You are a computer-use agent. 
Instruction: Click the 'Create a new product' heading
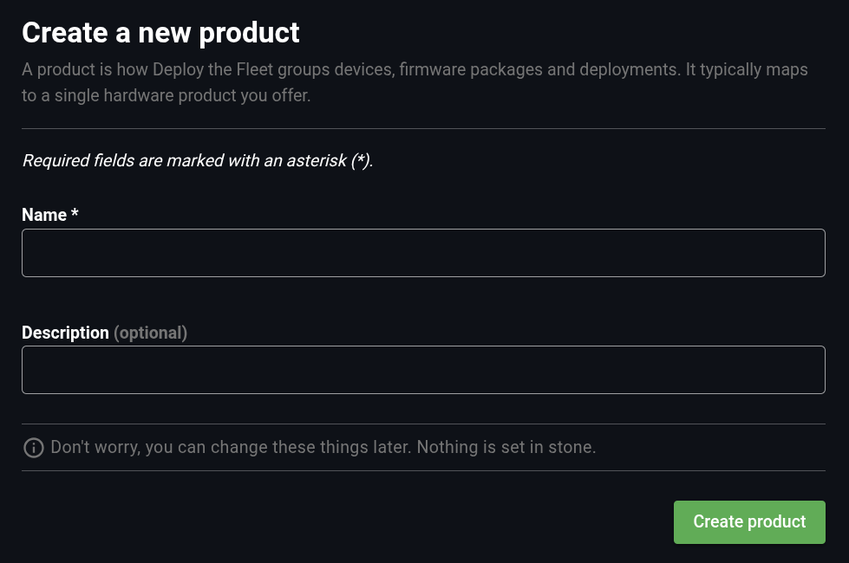coord(160,32)
